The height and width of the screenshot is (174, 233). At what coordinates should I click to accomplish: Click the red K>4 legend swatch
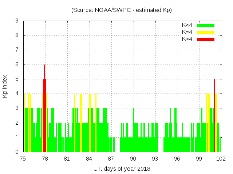click(x=206, y=39)
